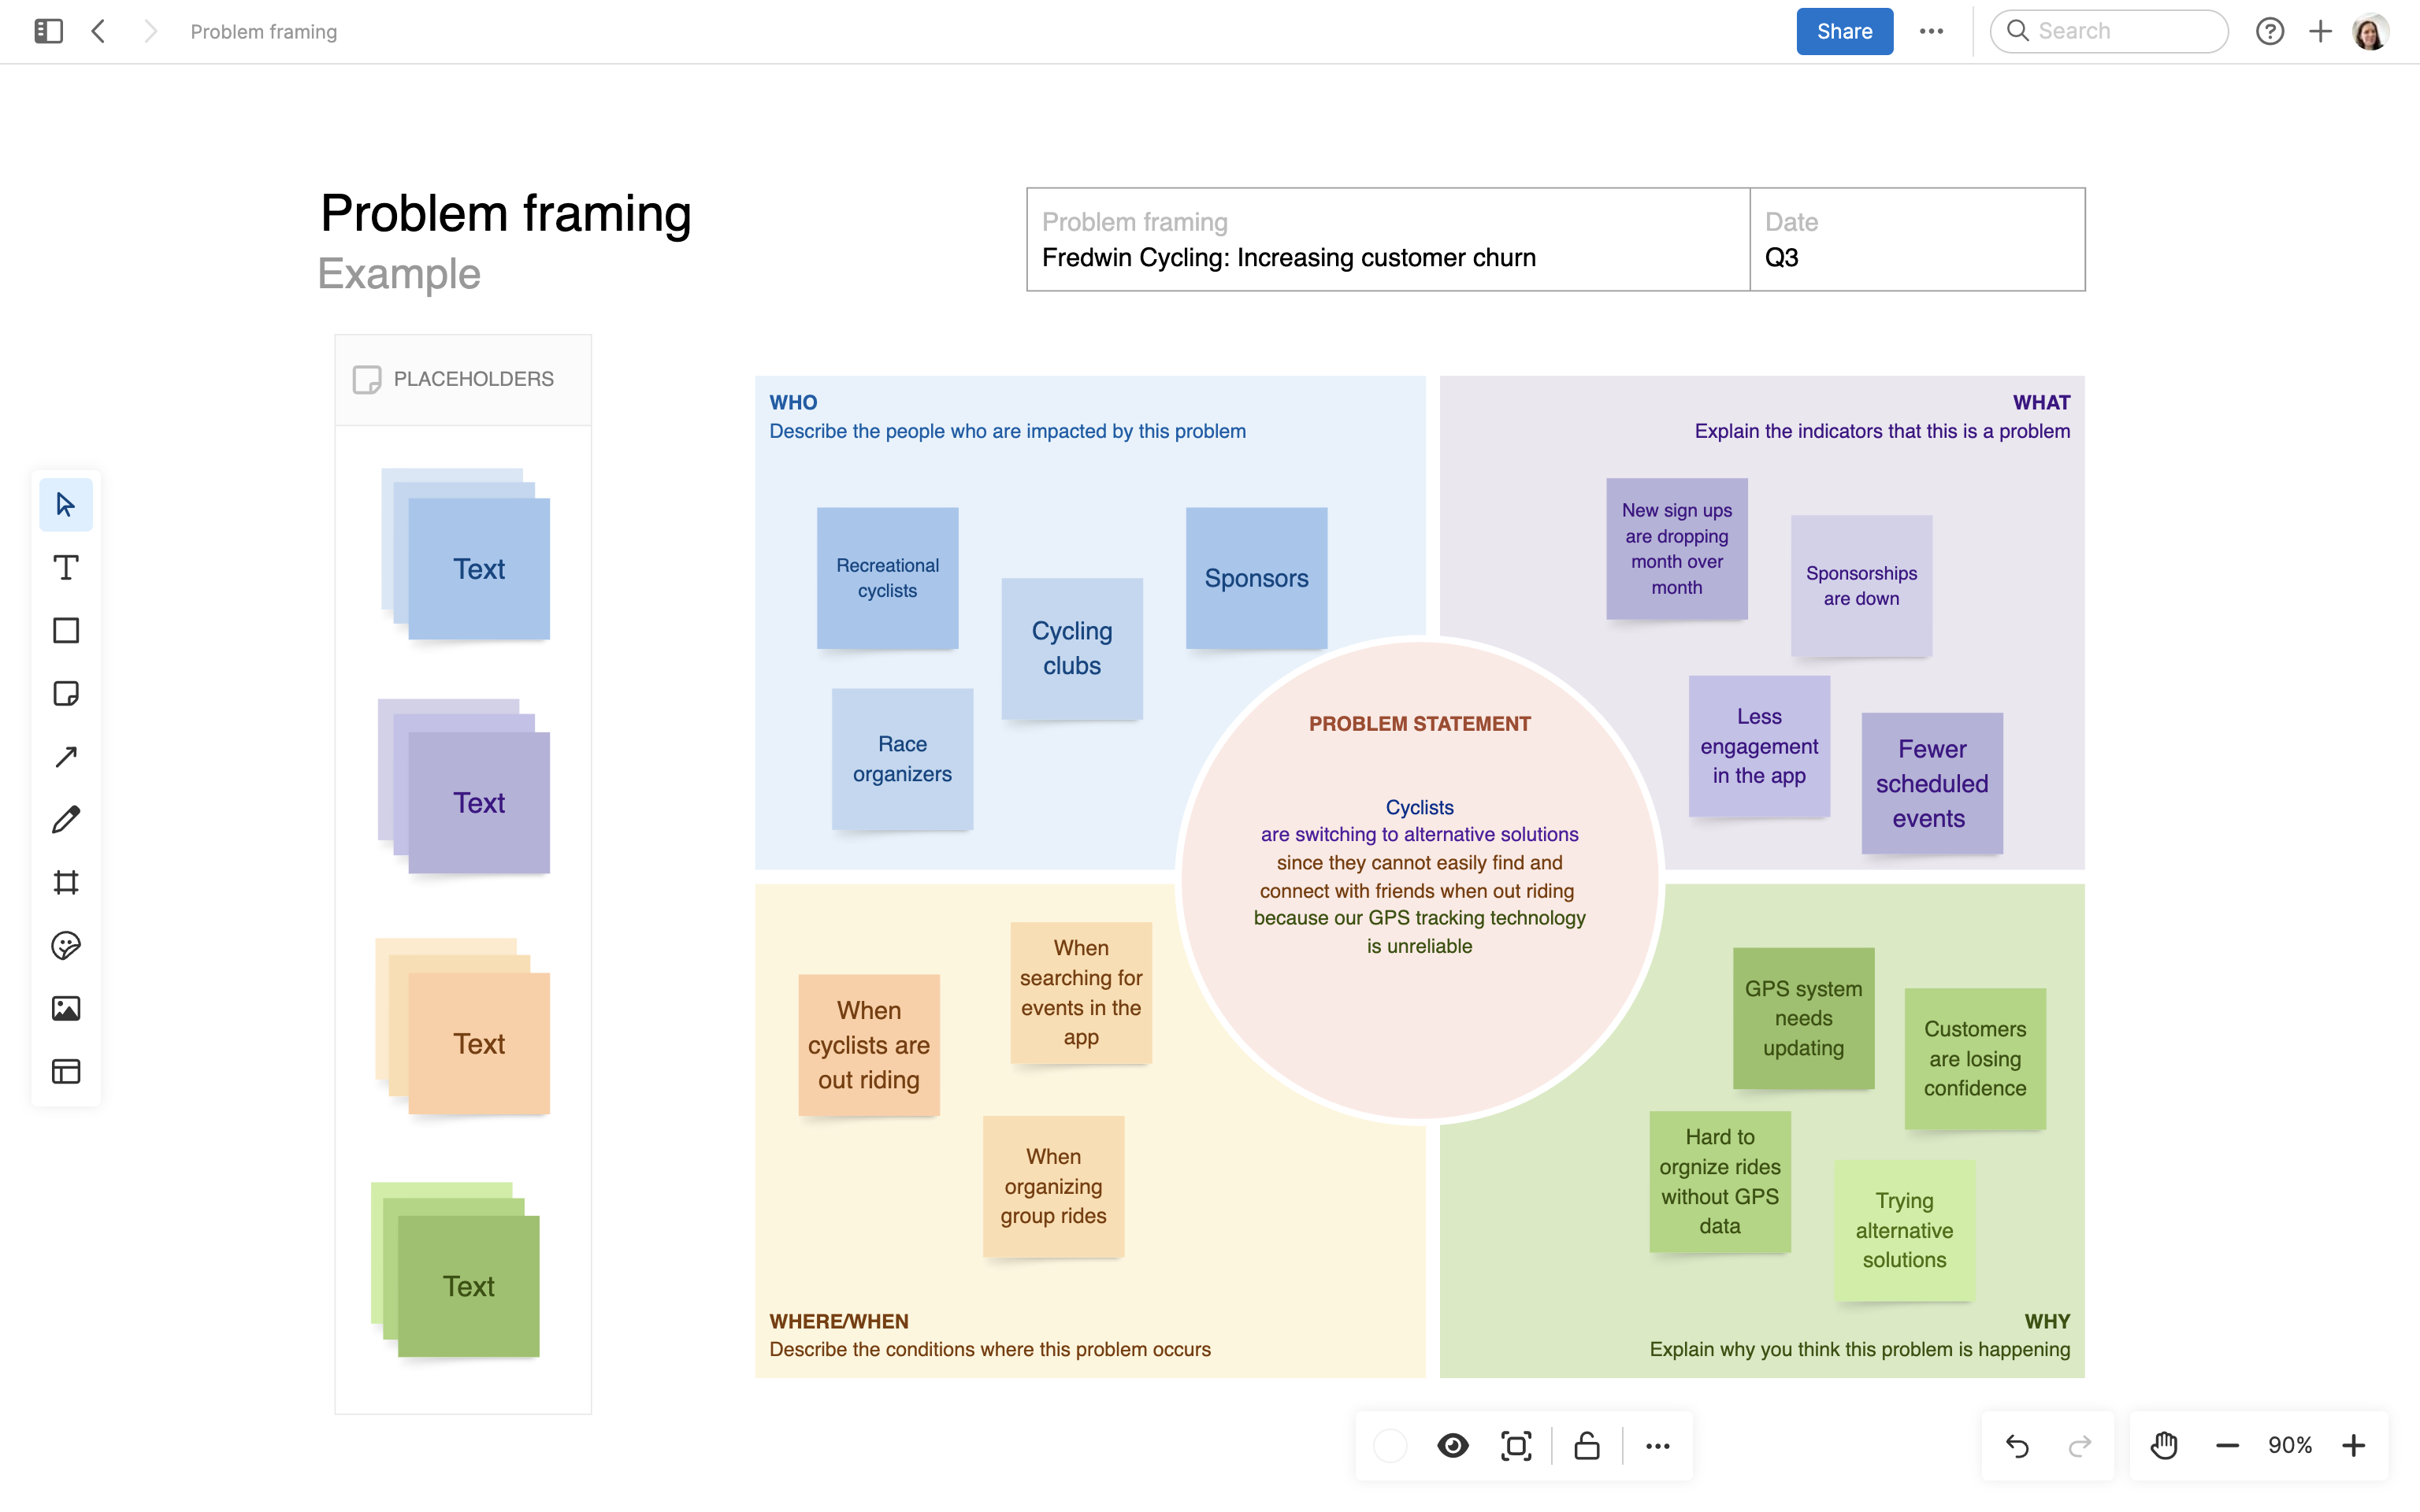
Task: Click the white color circle swatch
Action: 1390,1446
